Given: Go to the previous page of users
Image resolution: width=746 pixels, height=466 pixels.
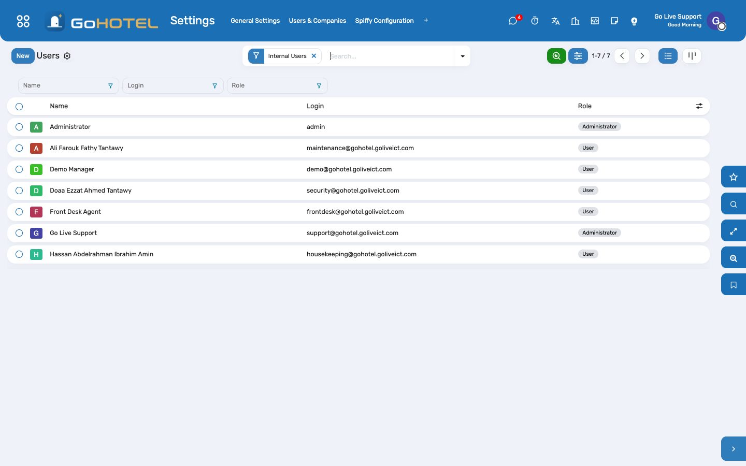Looking at the screenshot, I should coord(622,56).
